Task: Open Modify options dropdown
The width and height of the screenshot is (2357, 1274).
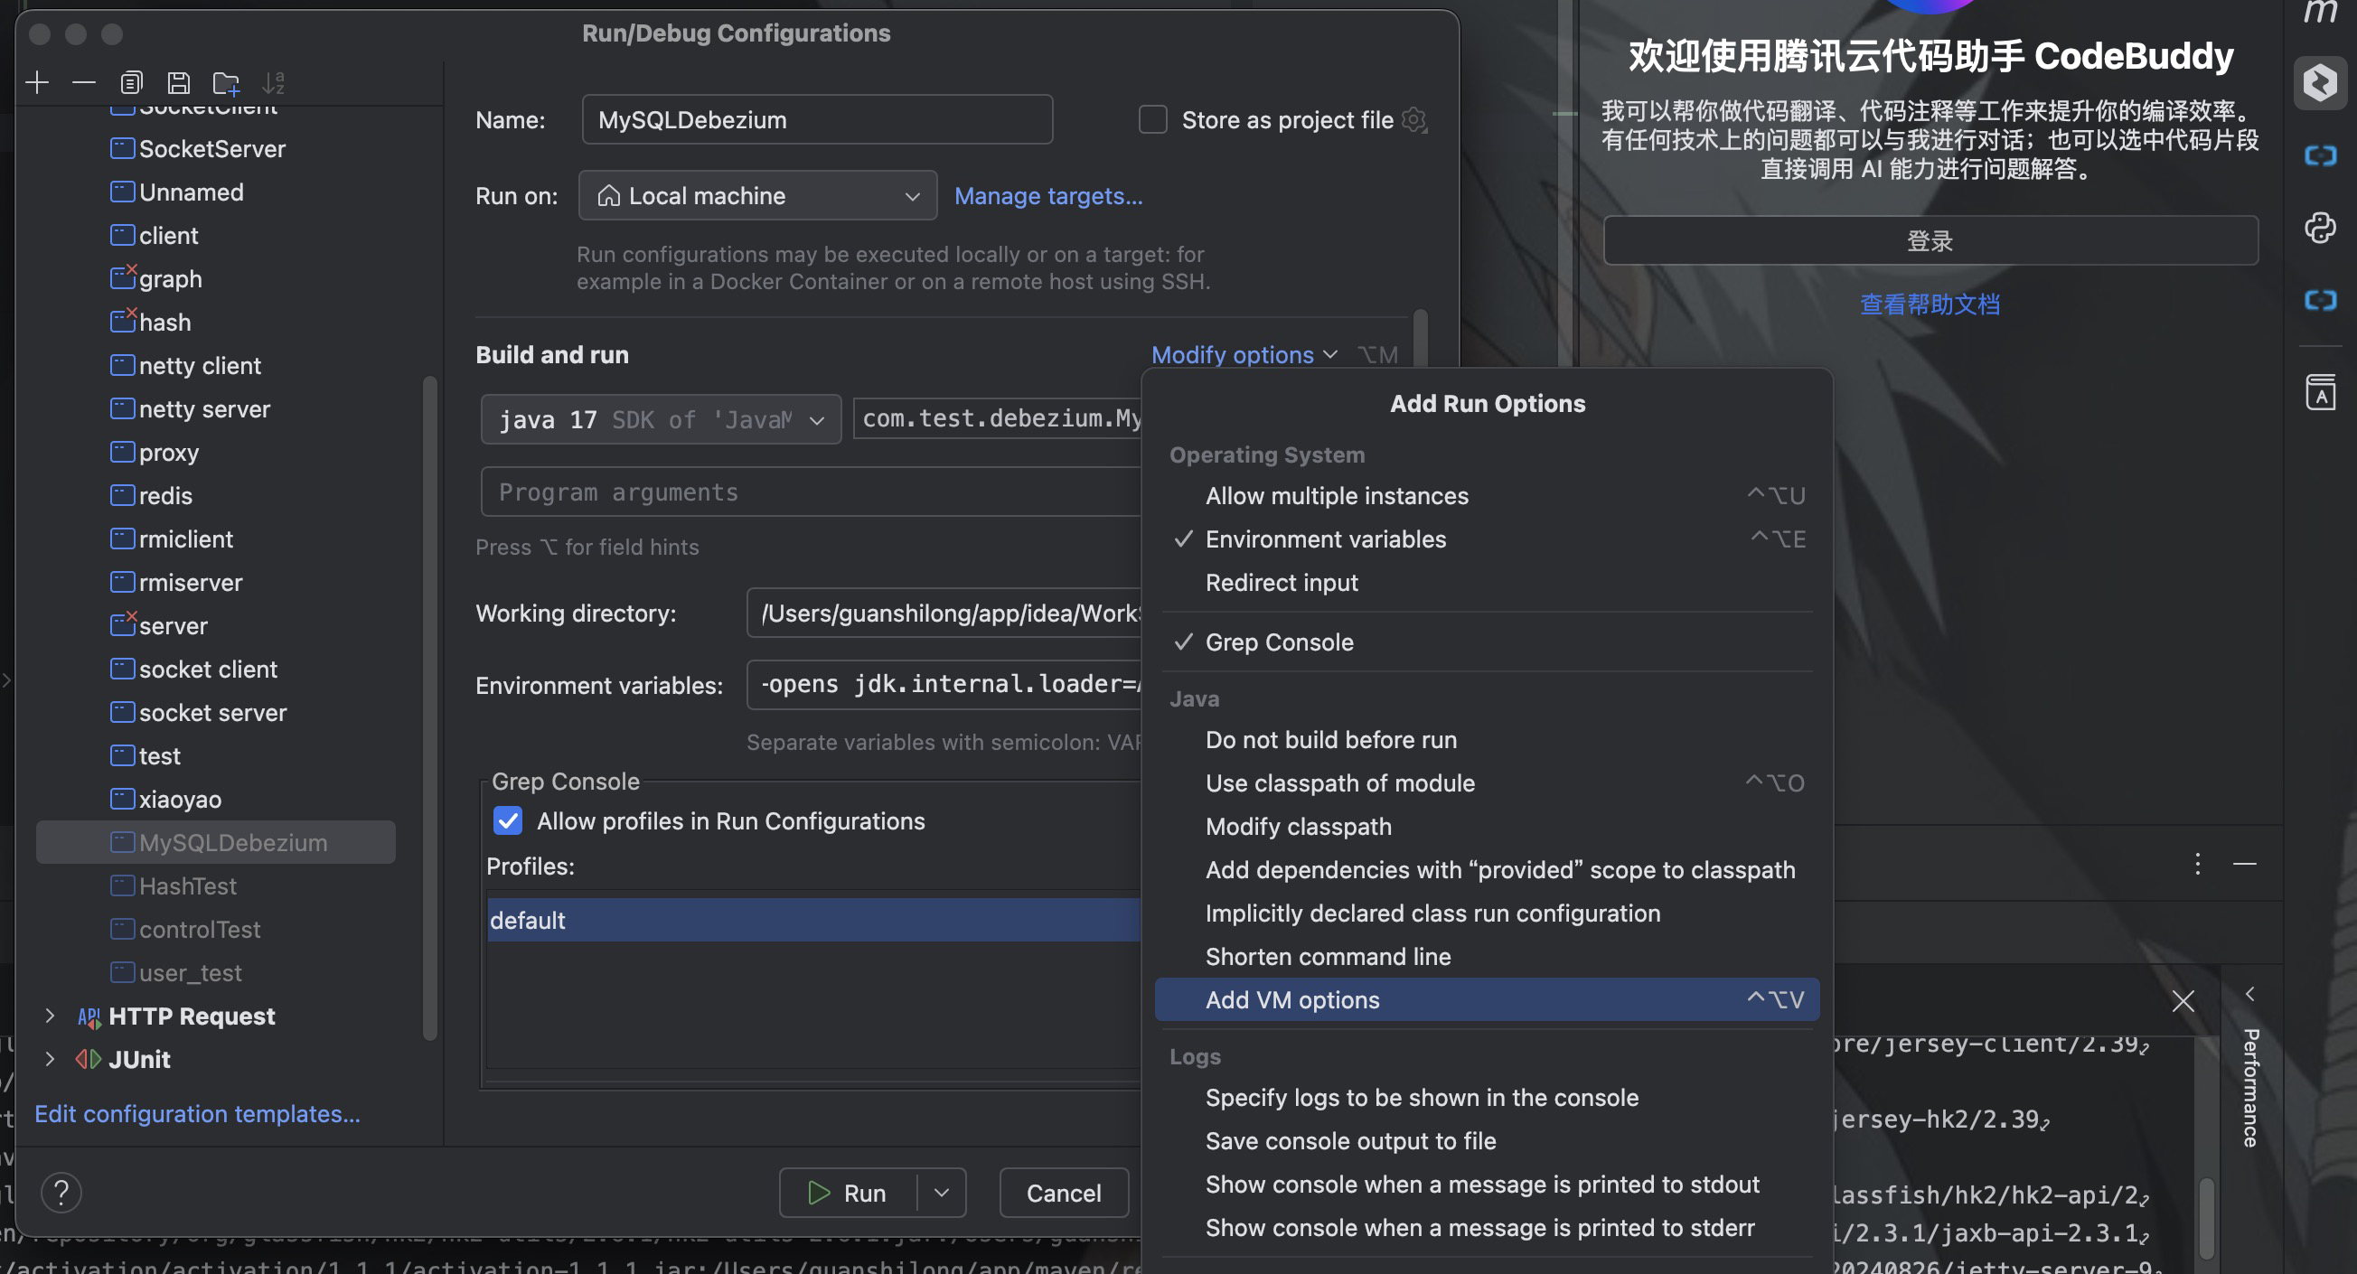Action: tap(1244, 355)
